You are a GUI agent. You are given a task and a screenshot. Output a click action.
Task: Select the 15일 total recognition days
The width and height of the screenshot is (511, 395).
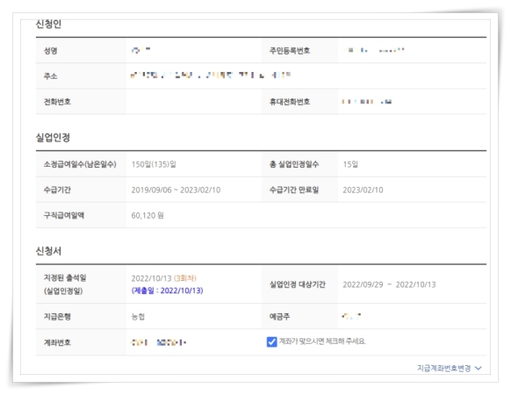point(350,164)
